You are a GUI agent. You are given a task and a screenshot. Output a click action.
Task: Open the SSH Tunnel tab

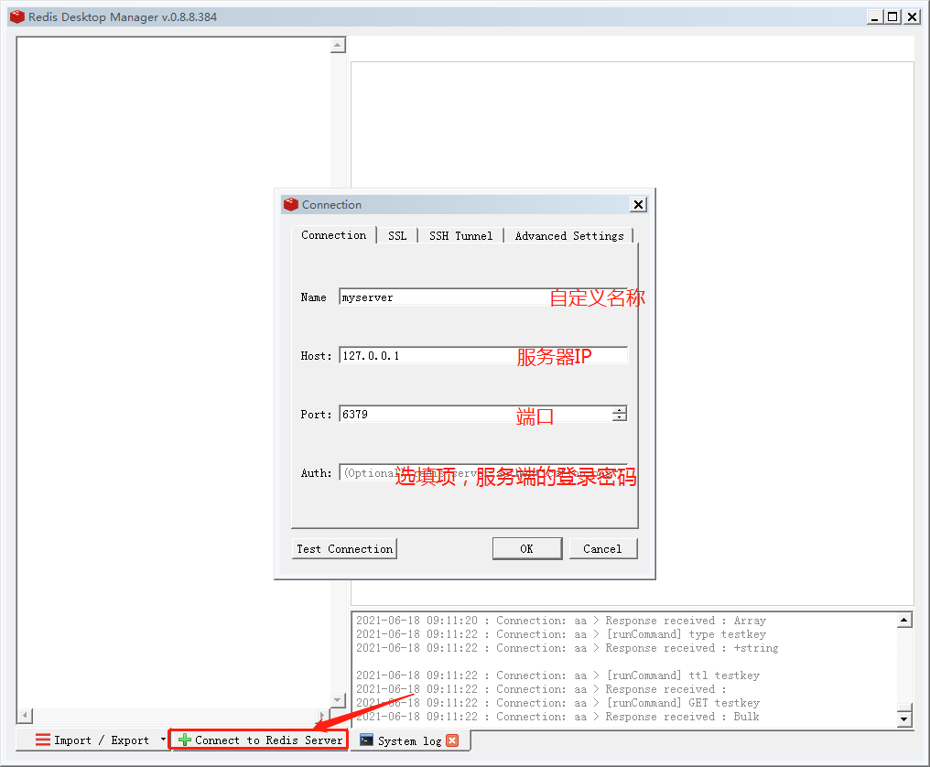click(x=460, y=235)
